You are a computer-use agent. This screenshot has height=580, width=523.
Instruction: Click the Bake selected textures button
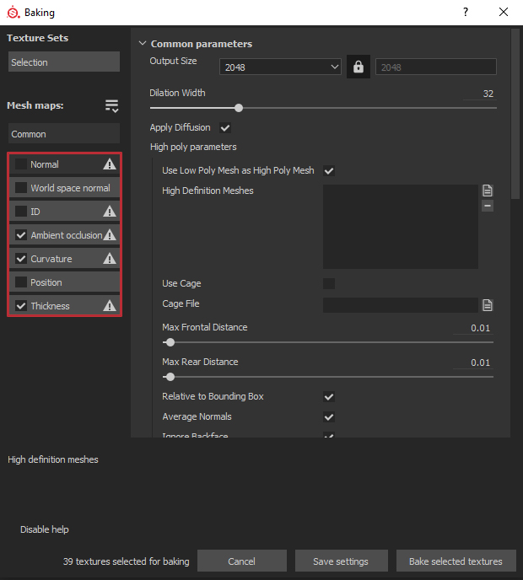tap(456, 561)
